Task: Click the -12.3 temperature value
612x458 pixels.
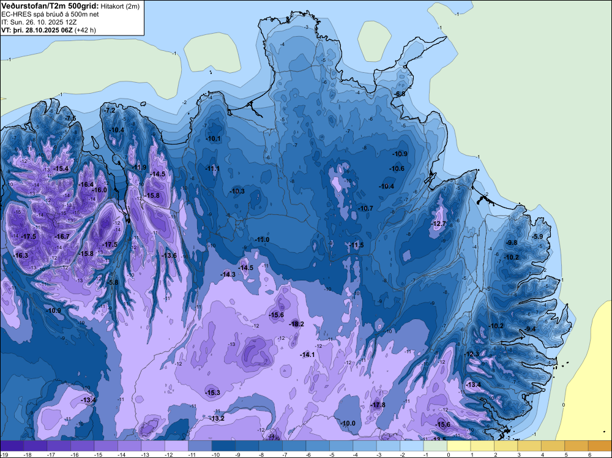Action: (471, 354)
